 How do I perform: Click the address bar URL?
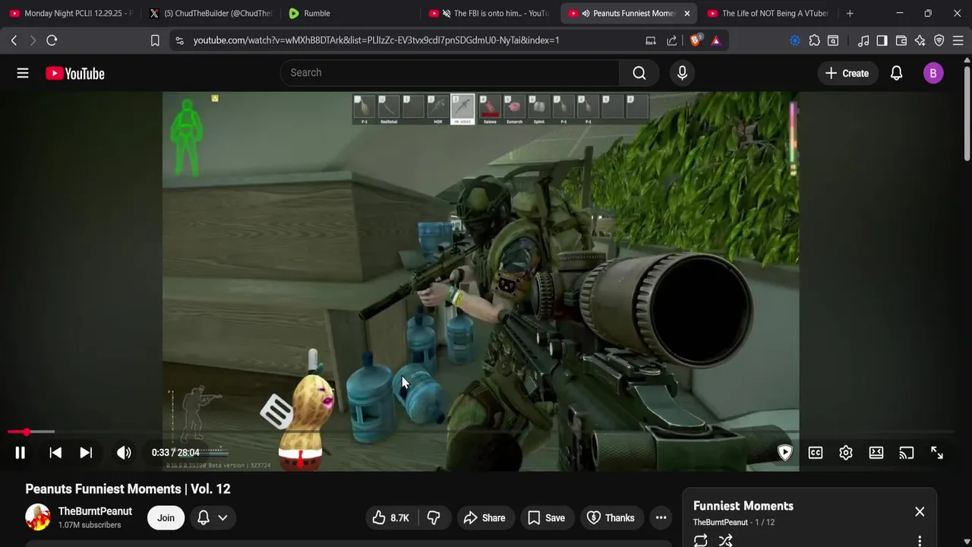376,40
